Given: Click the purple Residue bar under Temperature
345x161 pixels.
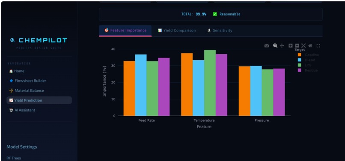Looking at the screenshot, I should (x=221, y=85).
